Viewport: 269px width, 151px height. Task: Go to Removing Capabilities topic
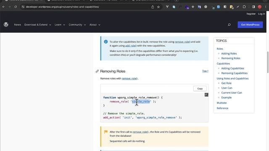[x=234, y=73]
